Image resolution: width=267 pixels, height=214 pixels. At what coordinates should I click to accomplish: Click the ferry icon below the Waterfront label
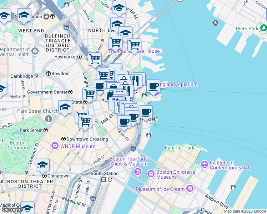click(x=148, y=135)
